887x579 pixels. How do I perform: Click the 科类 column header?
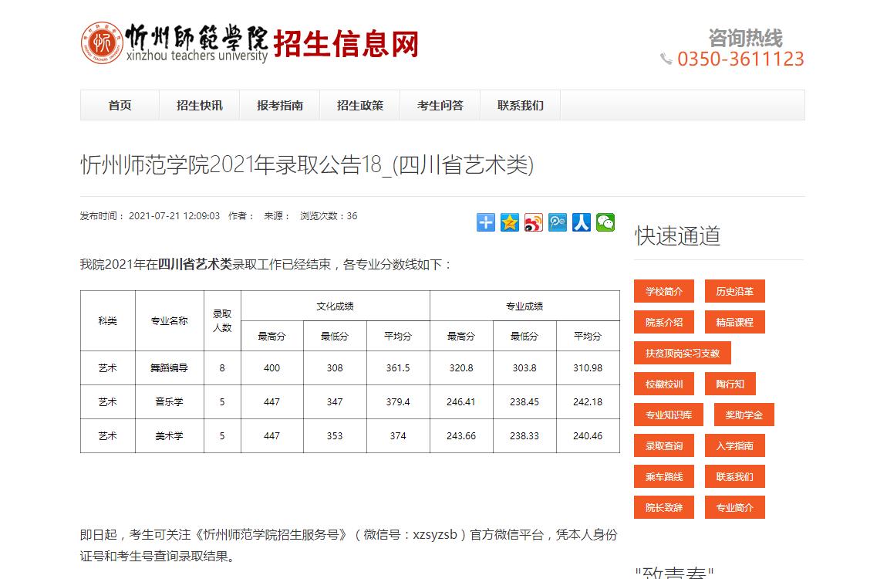click(x=107, y=321)
